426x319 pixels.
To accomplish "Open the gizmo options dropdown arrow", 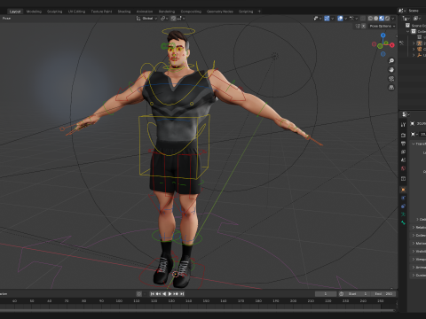I will 333,19.
